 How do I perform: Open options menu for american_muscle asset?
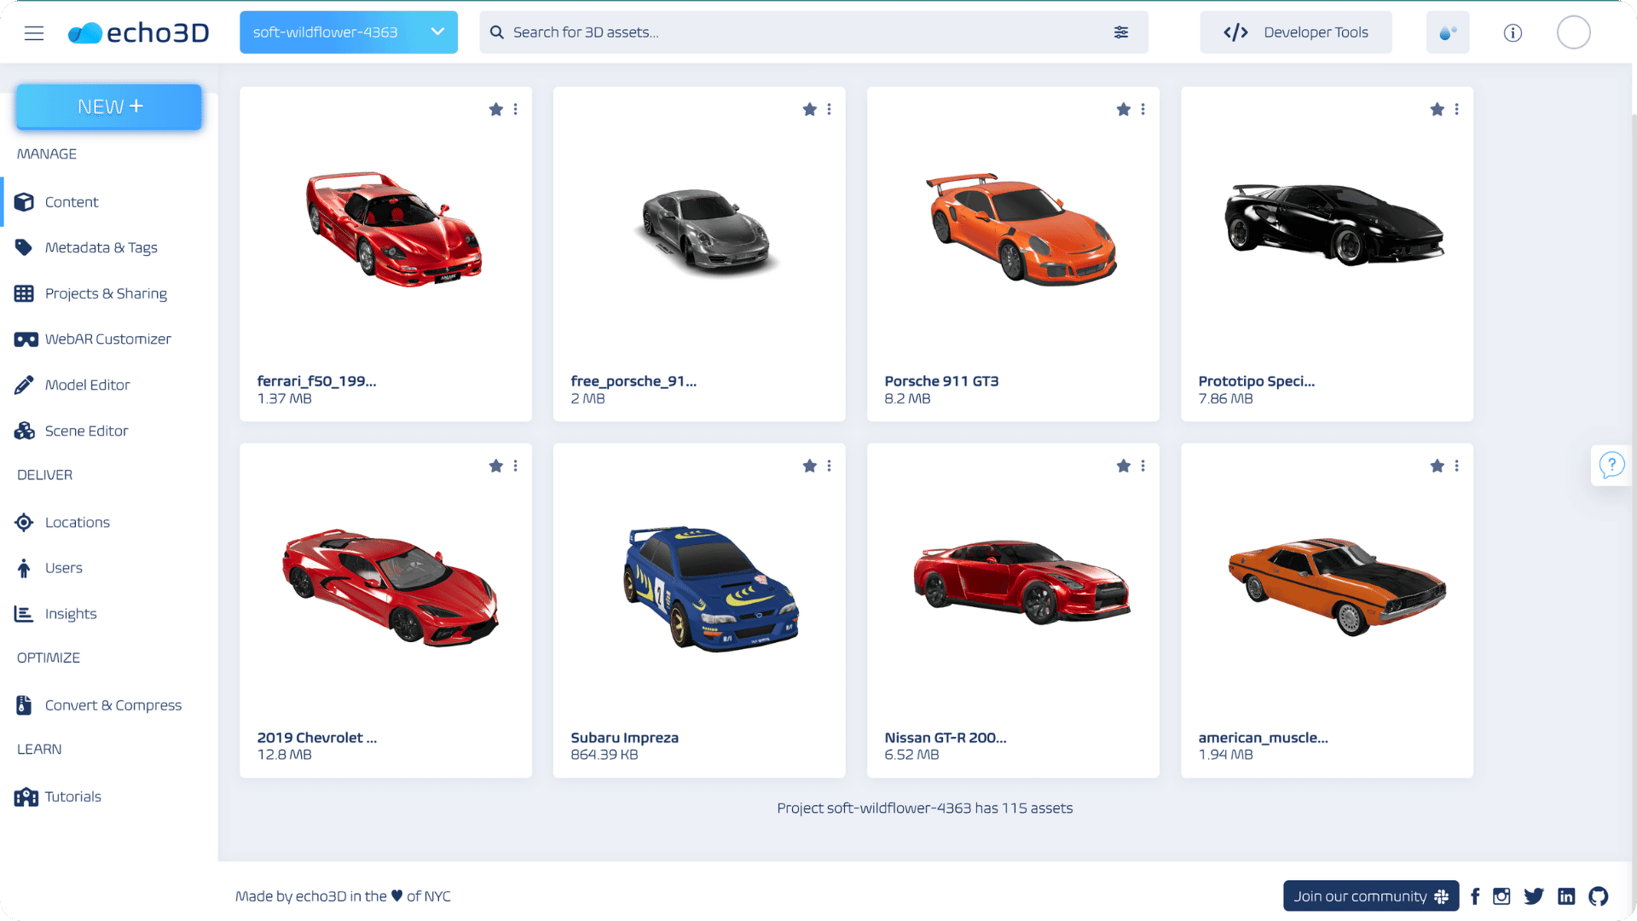1456,466
